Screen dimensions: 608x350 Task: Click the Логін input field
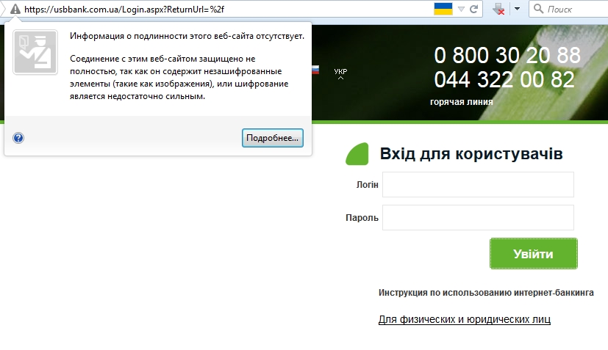[x=478, y=185]
